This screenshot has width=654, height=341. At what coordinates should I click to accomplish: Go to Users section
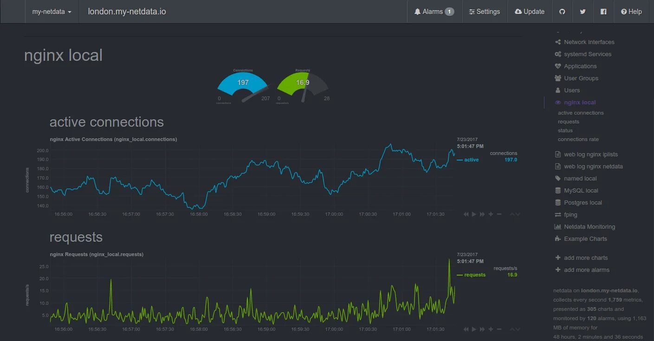(x=567, y=90)
